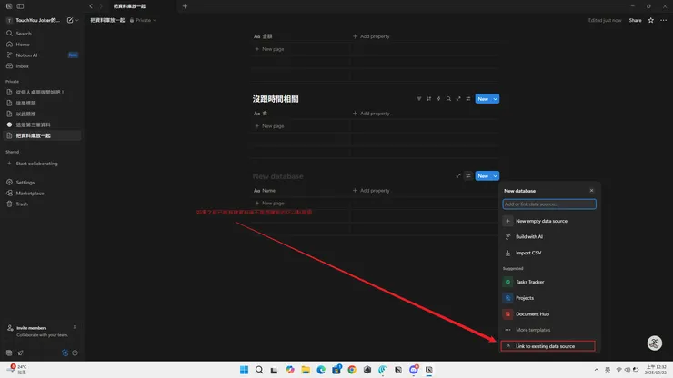
Task: Open the sort icon for 沒跟時間相關 database
Action: click(x=428, y=99)
